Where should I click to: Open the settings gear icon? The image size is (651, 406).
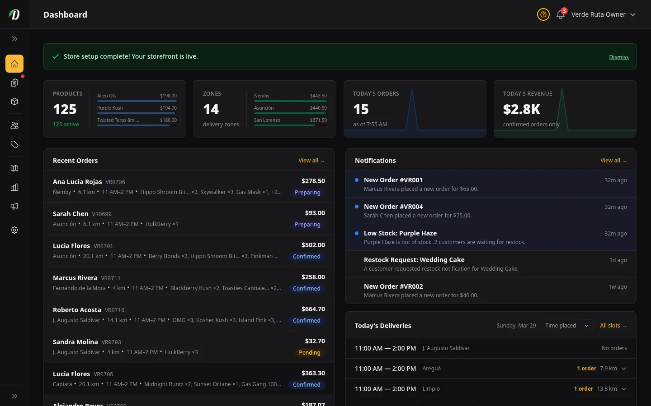(x=14, y=230)
